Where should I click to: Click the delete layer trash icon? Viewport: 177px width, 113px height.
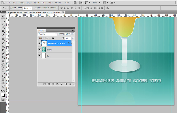pyautogui.click(x=70, y=84)
